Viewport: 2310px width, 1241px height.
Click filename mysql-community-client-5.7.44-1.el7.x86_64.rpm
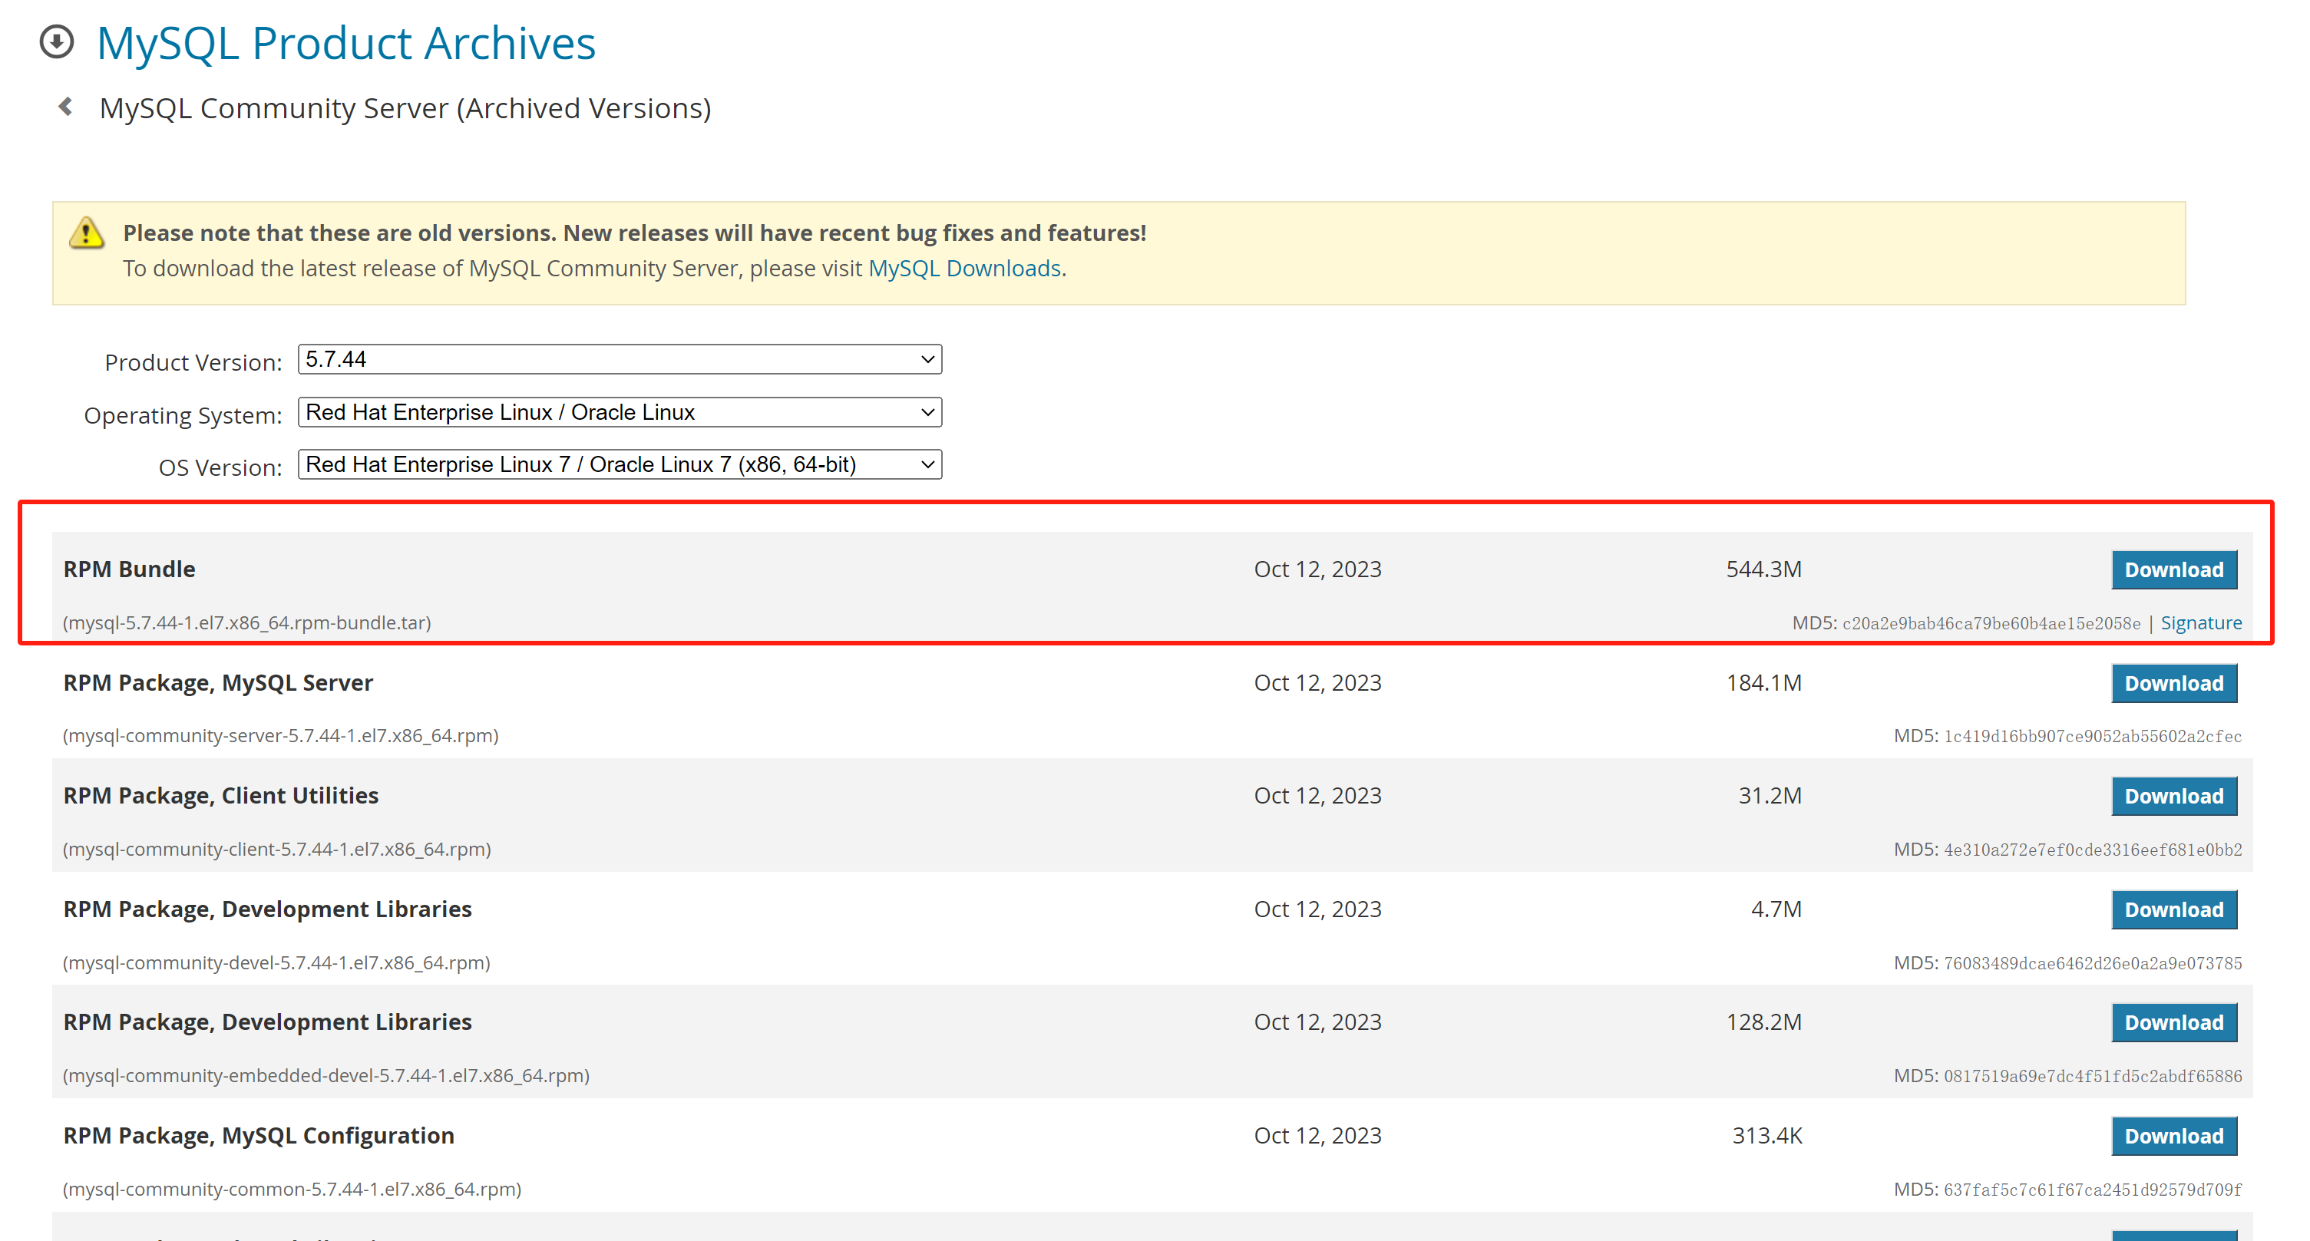click(277, 848)
